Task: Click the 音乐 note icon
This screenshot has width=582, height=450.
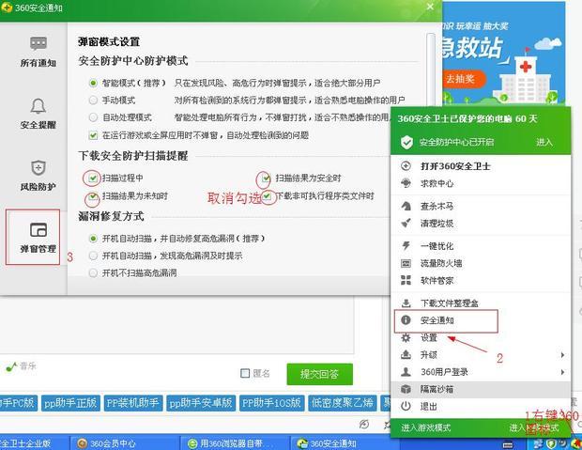Action: [x=11, y=366]
